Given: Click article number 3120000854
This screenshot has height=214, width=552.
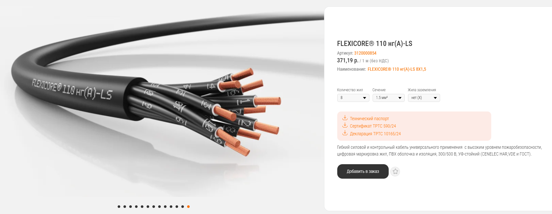Looking at the screenshot, I should tap(365, 53).
